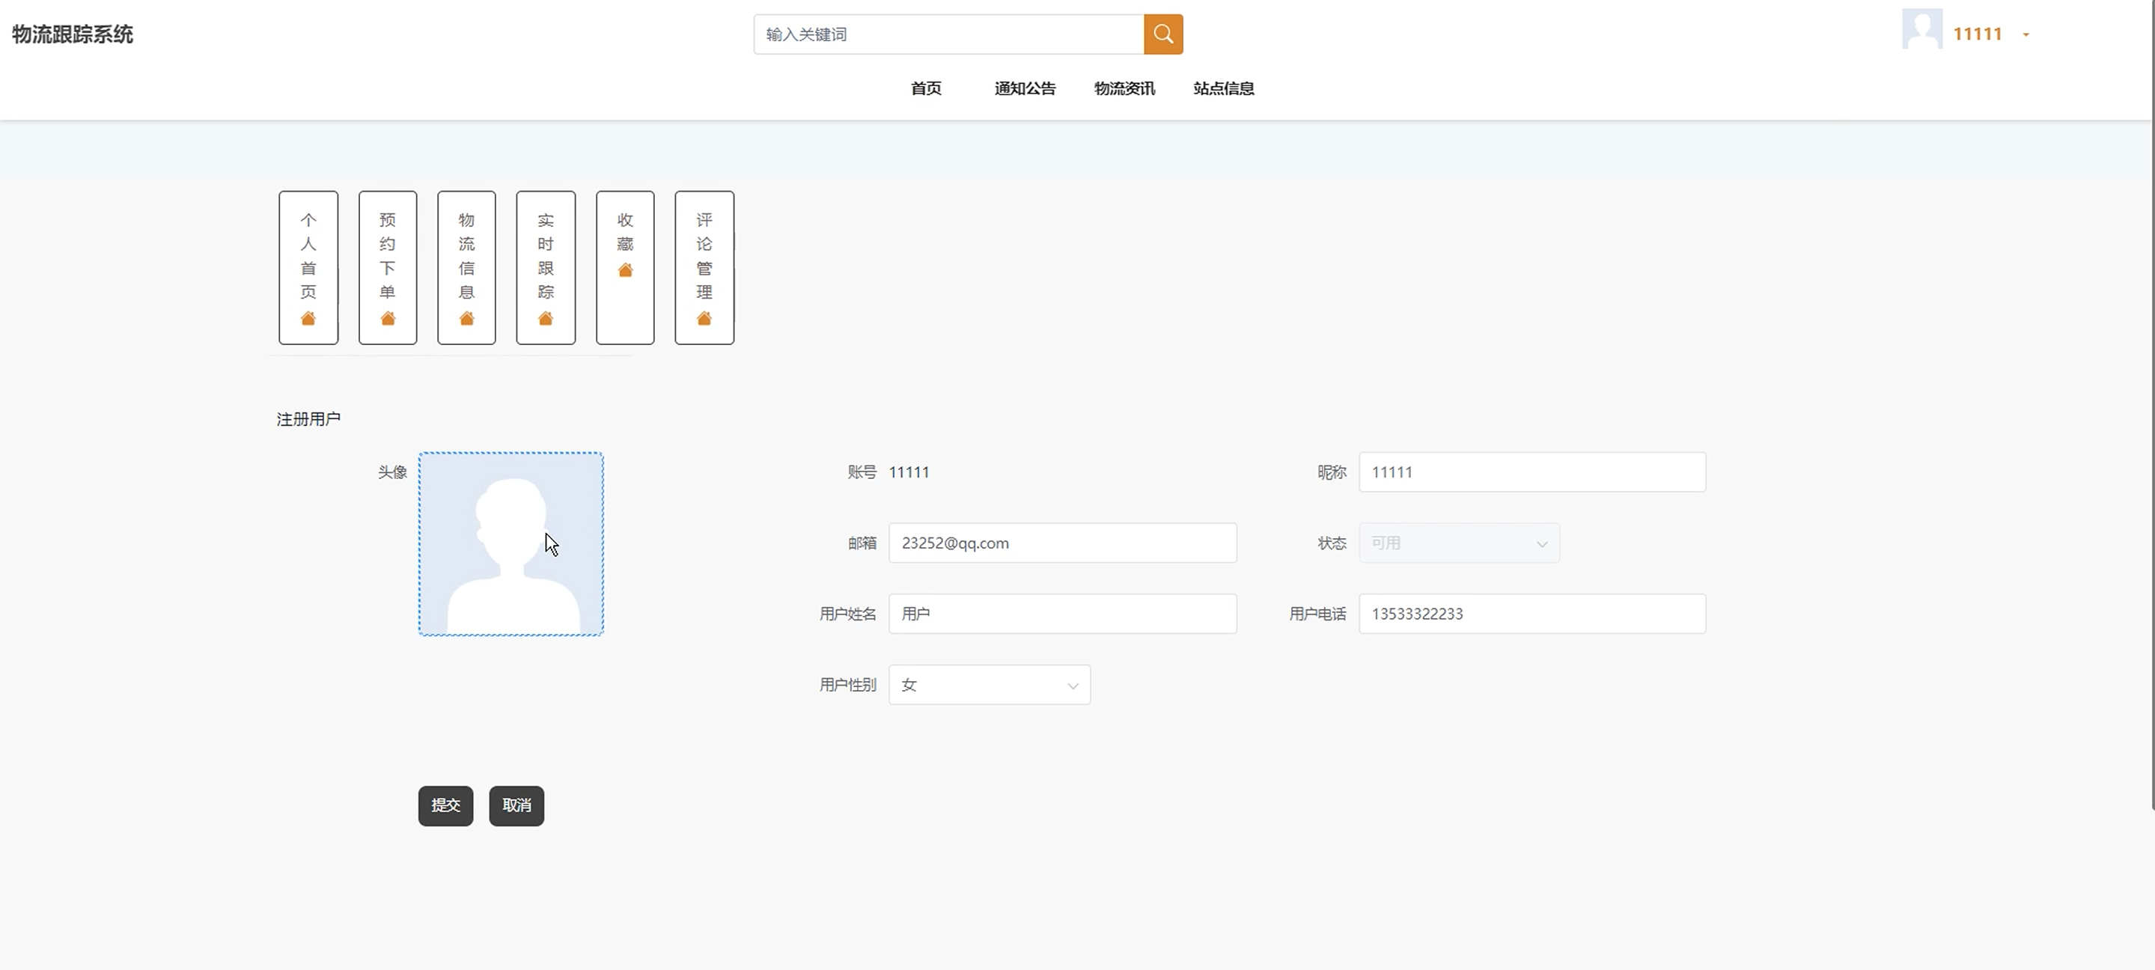This screenshot has height=970, width=2155.
Task: Focus the 输入关键词 search input box
Action: pos(948,34)
